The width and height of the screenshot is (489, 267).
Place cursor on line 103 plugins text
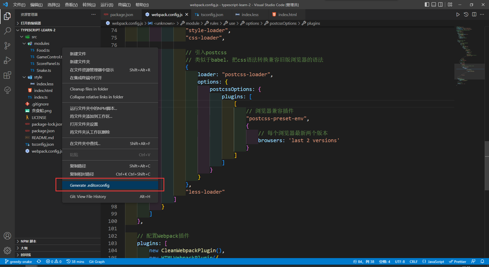pyautogui.click(x=147, y=243)
